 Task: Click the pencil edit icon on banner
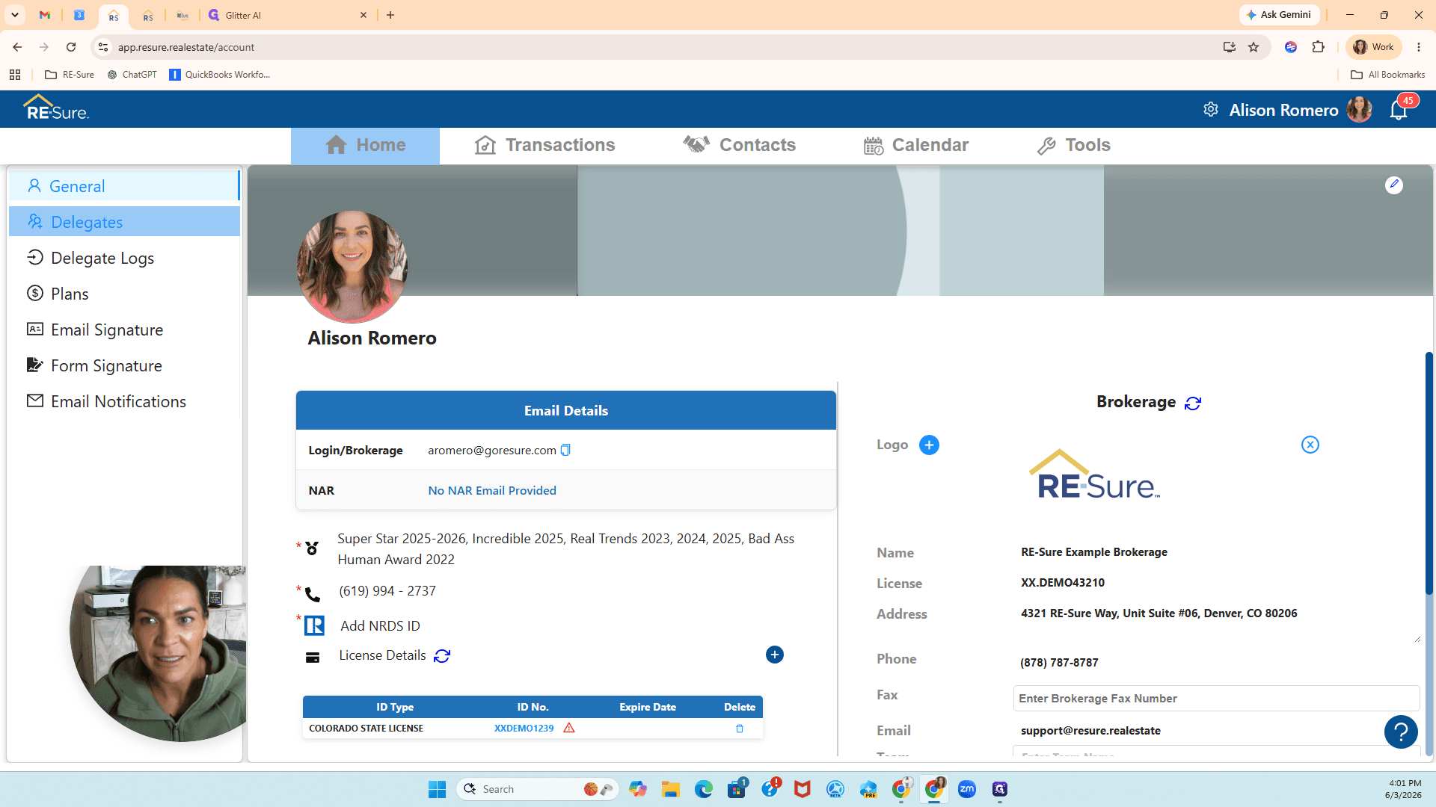(1394, 185)
